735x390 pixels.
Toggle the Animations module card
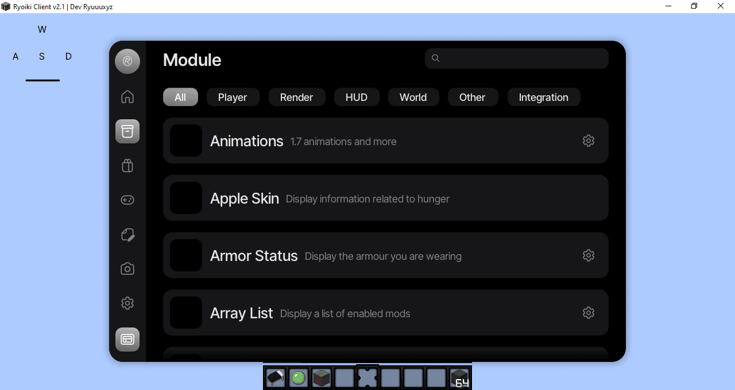[x=385, y=141]
